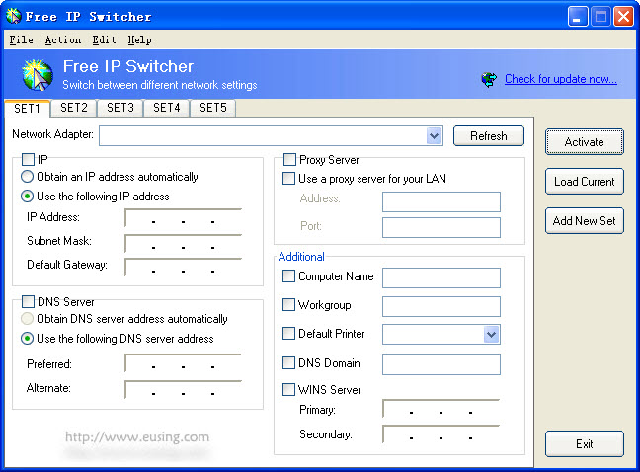The height and width of the screenshot is (472, 640).
Task: Click the Check for update now link
Action: pyautogui.click(x=560, y=79)
